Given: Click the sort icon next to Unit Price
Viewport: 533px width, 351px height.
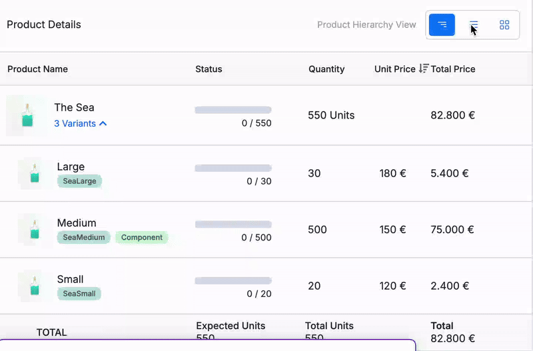Looking at the screenshot, I should click(424, 69).
